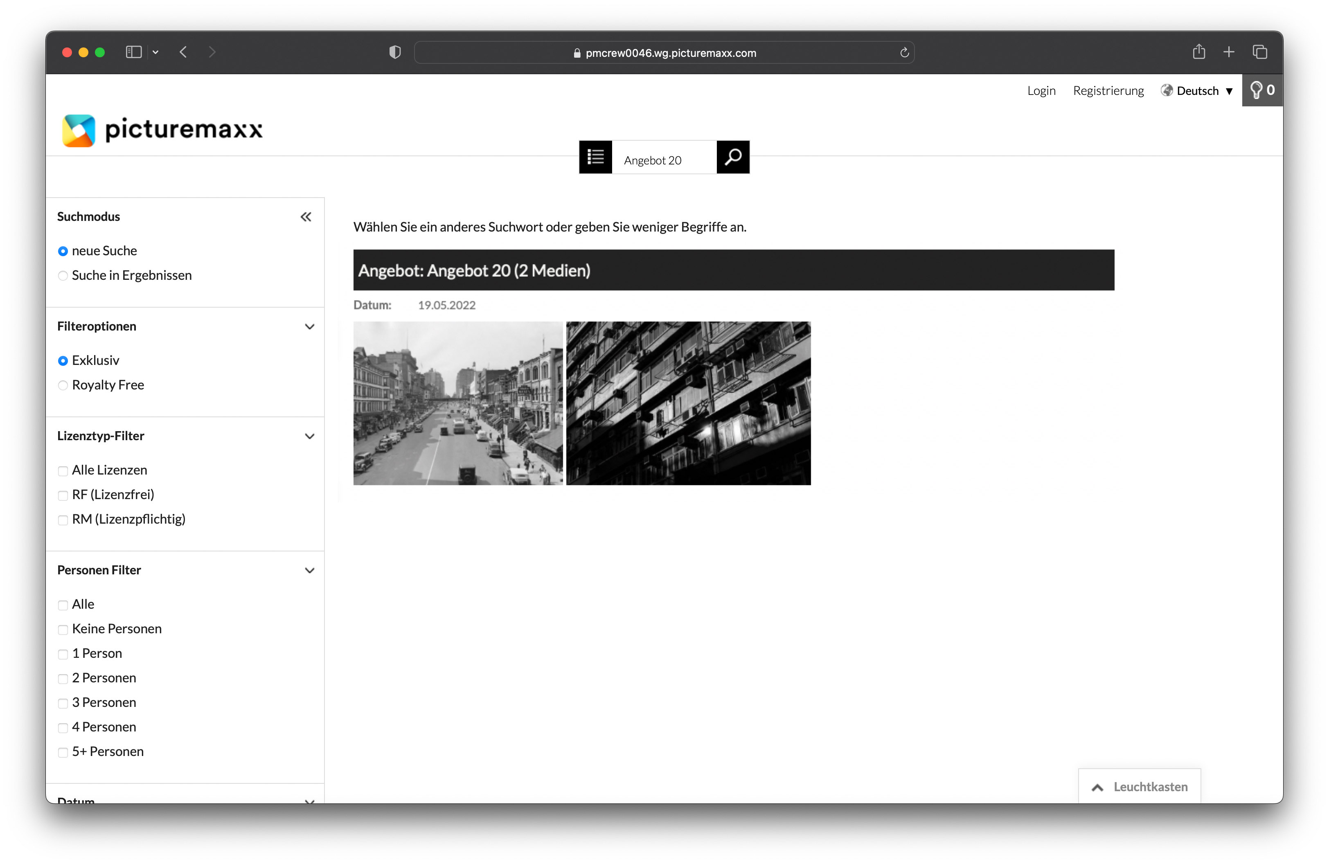Click the search magnifier button
The height and width of the screenshot is (864, 1329).
732,157
